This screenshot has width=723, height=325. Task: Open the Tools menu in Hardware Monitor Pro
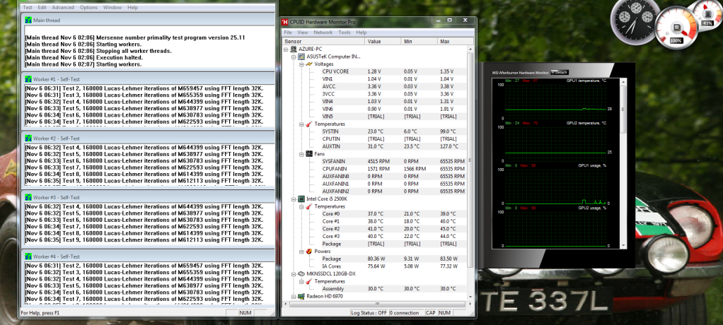pos(345,32)
